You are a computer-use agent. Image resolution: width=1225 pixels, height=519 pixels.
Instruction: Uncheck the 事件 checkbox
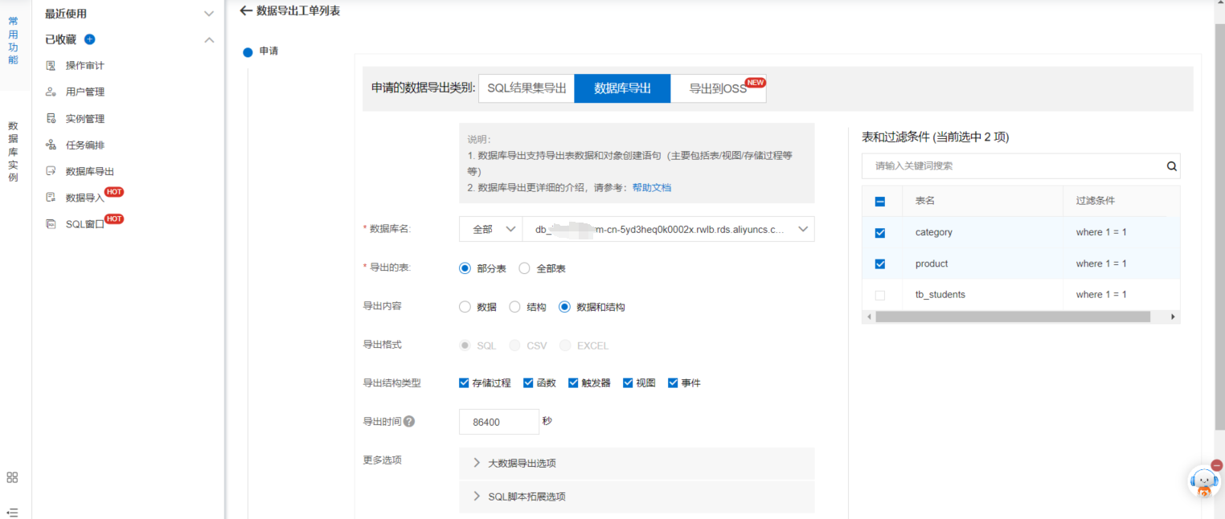[673, 383]
